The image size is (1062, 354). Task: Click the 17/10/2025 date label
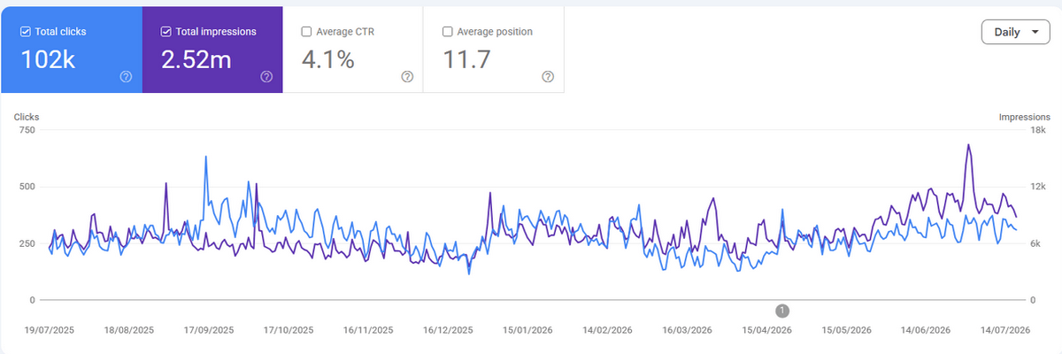[289, 329]
